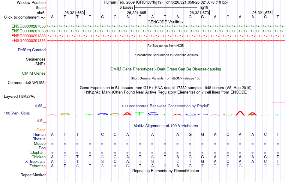Open the OMIM Genes track label

pyautogui.click(x=34, y=73)
